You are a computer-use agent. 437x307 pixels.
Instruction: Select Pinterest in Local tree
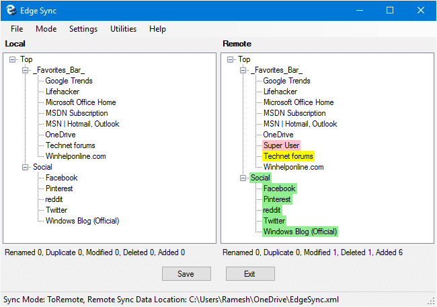pos(59,189)
